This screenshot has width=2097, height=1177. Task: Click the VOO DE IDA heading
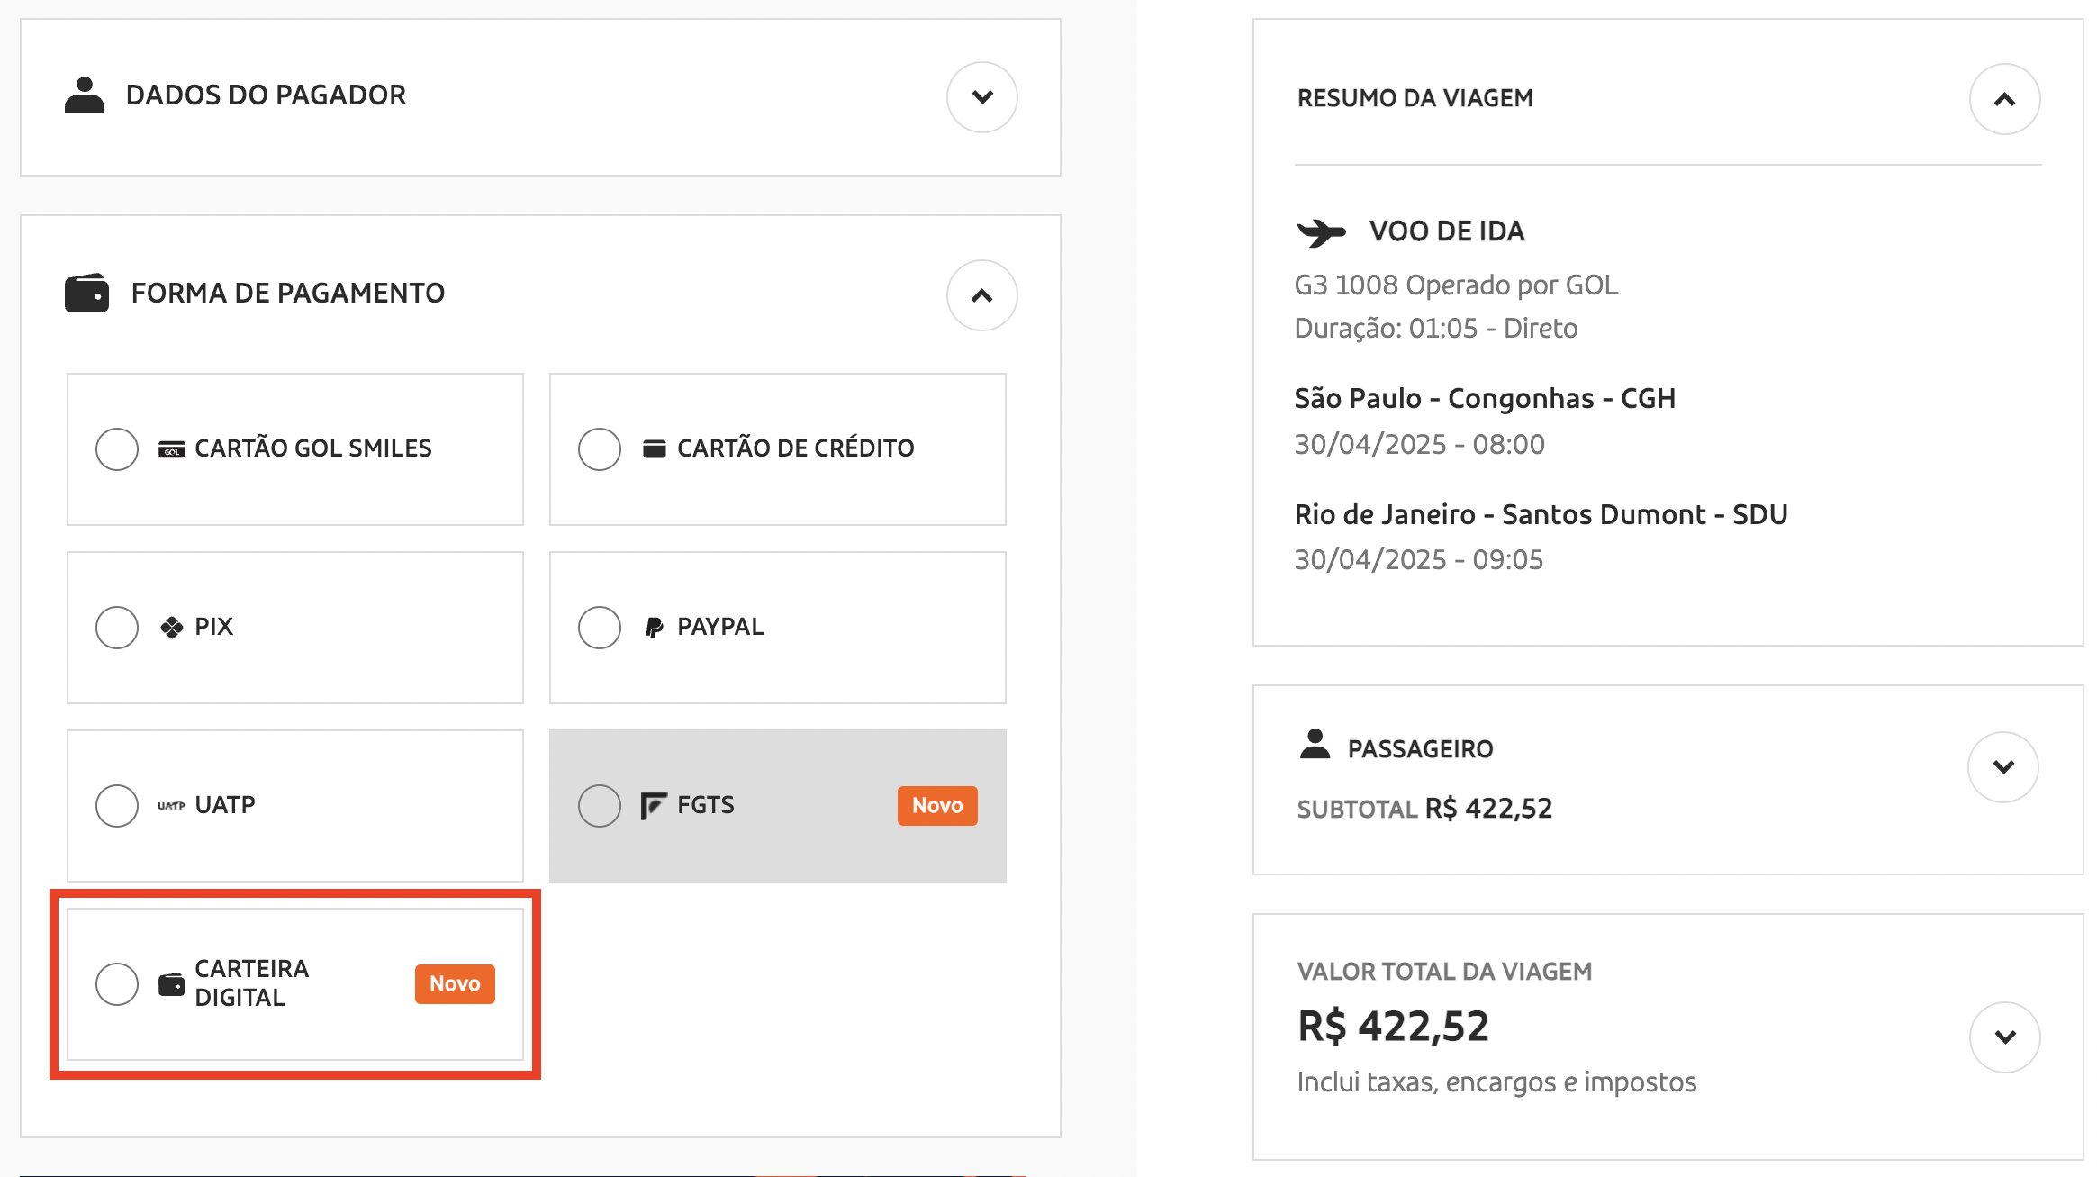pos(1447,231)
